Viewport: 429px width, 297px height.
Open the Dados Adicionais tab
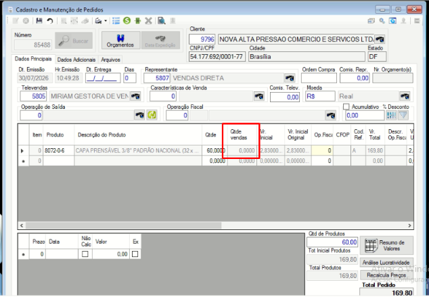[x=76, y=60]
